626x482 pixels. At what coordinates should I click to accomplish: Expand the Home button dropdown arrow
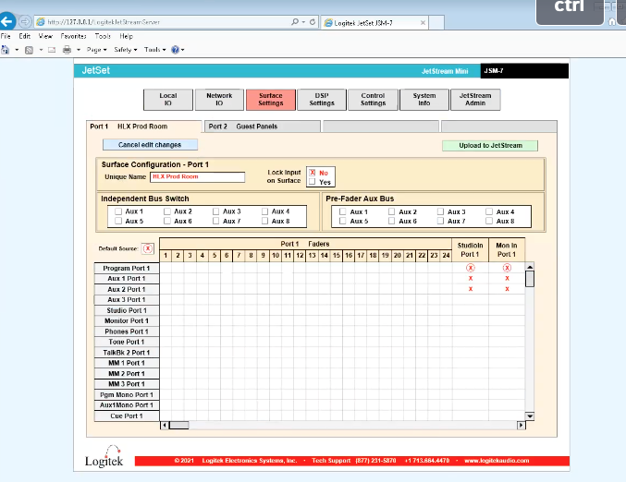point(17,50)
